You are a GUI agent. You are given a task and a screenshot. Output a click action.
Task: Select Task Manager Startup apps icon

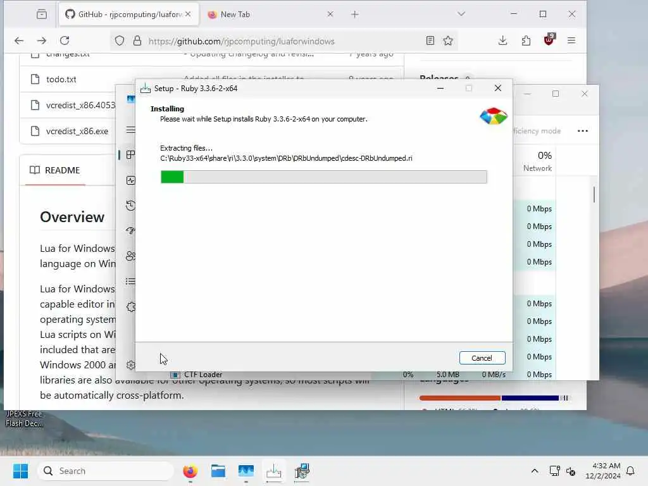tap(130, 230)
